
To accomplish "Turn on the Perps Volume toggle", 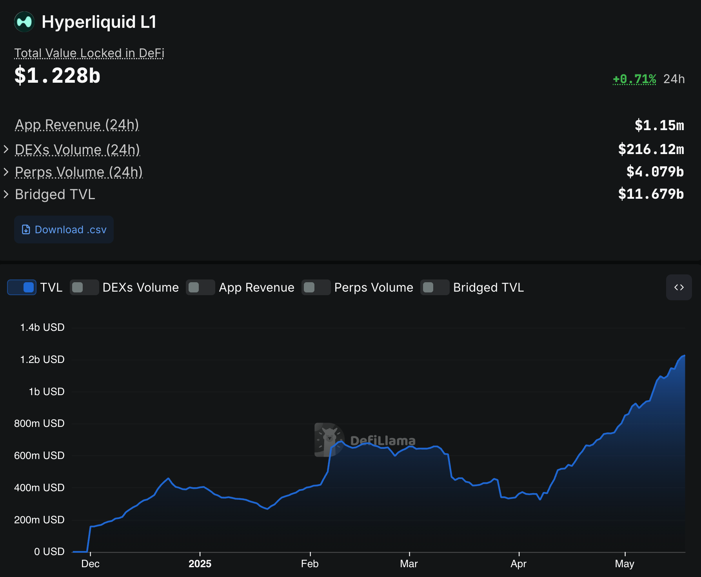I will [x=316, y=287].
